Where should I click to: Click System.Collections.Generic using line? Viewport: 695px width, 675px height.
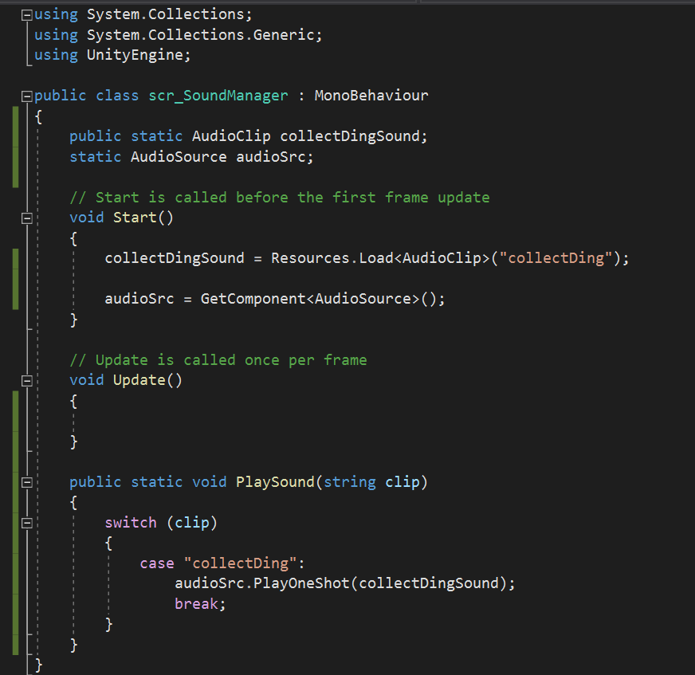click(203, 35)
